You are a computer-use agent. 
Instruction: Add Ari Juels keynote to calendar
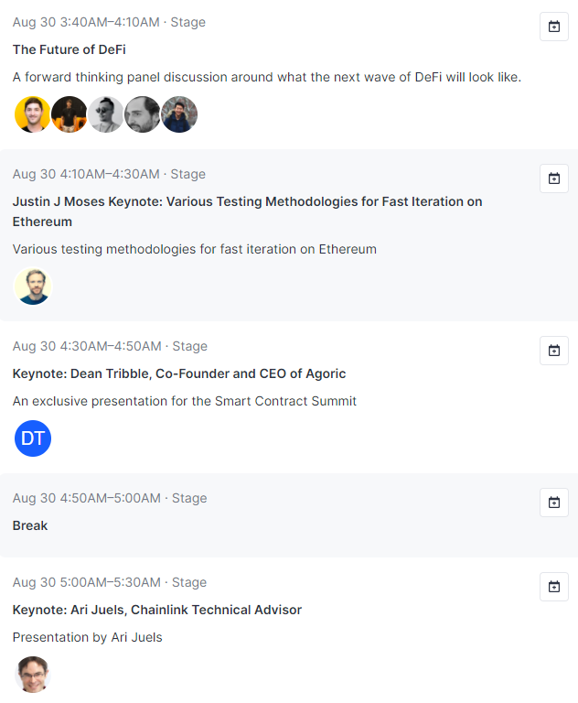(553, 587)
